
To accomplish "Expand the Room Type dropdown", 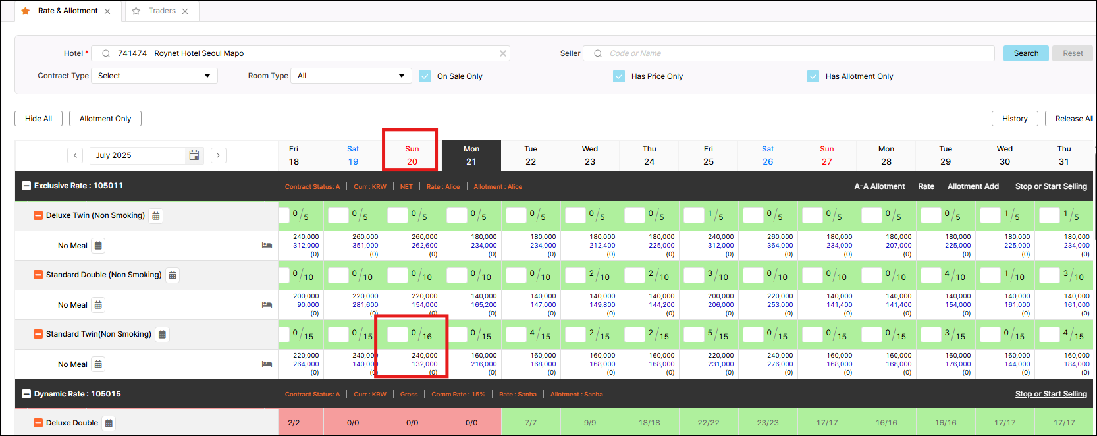I will click(x=351, y=76).
